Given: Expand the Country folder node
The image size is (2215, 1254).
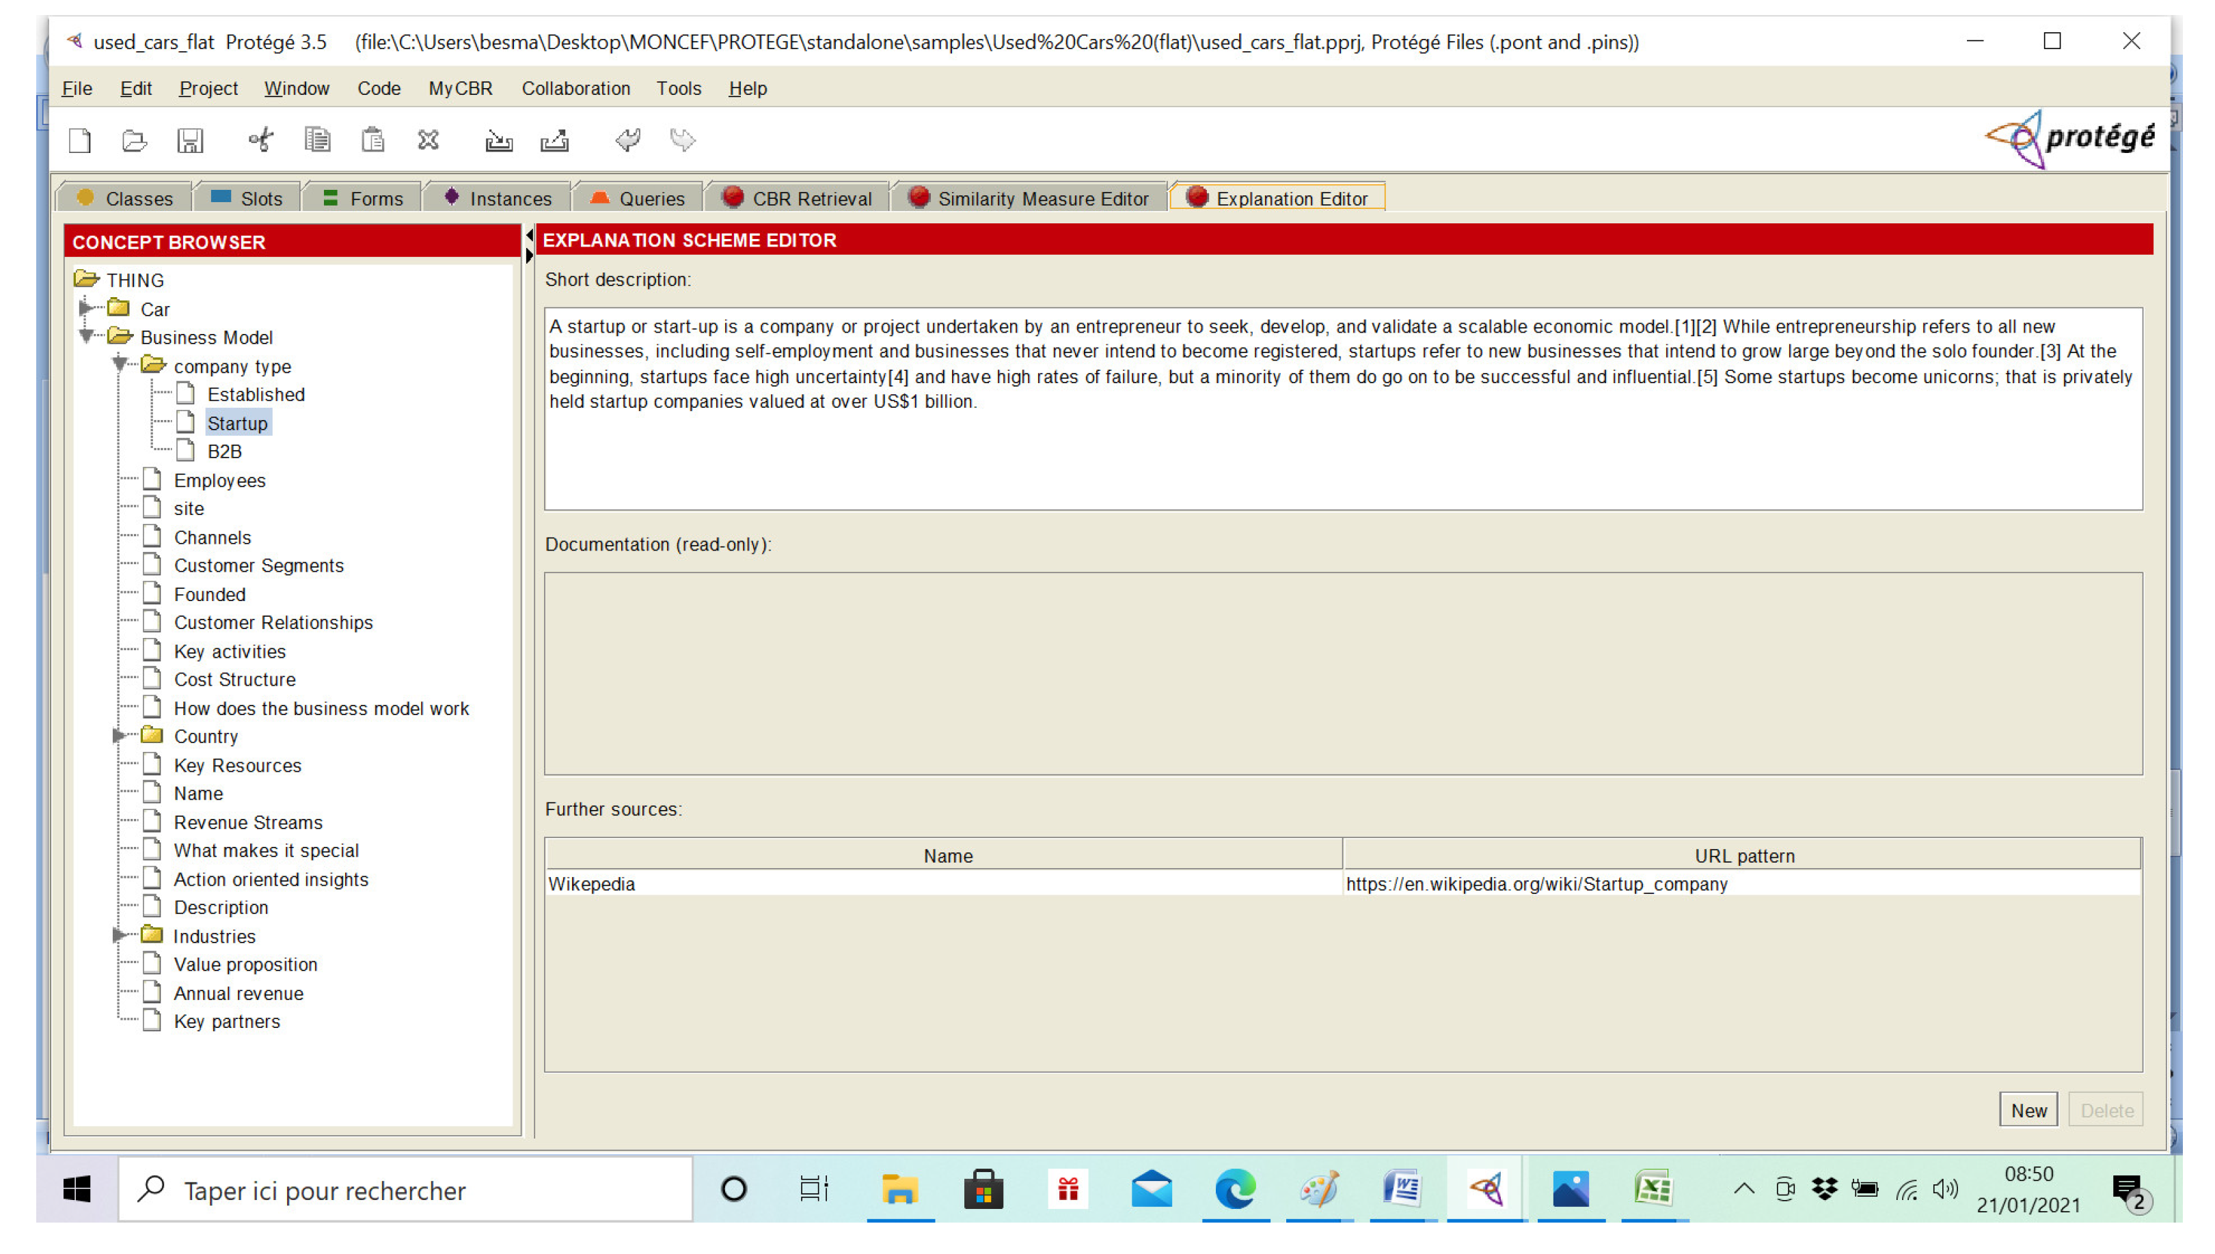Looking at the screenshot, I should (120, 736).
